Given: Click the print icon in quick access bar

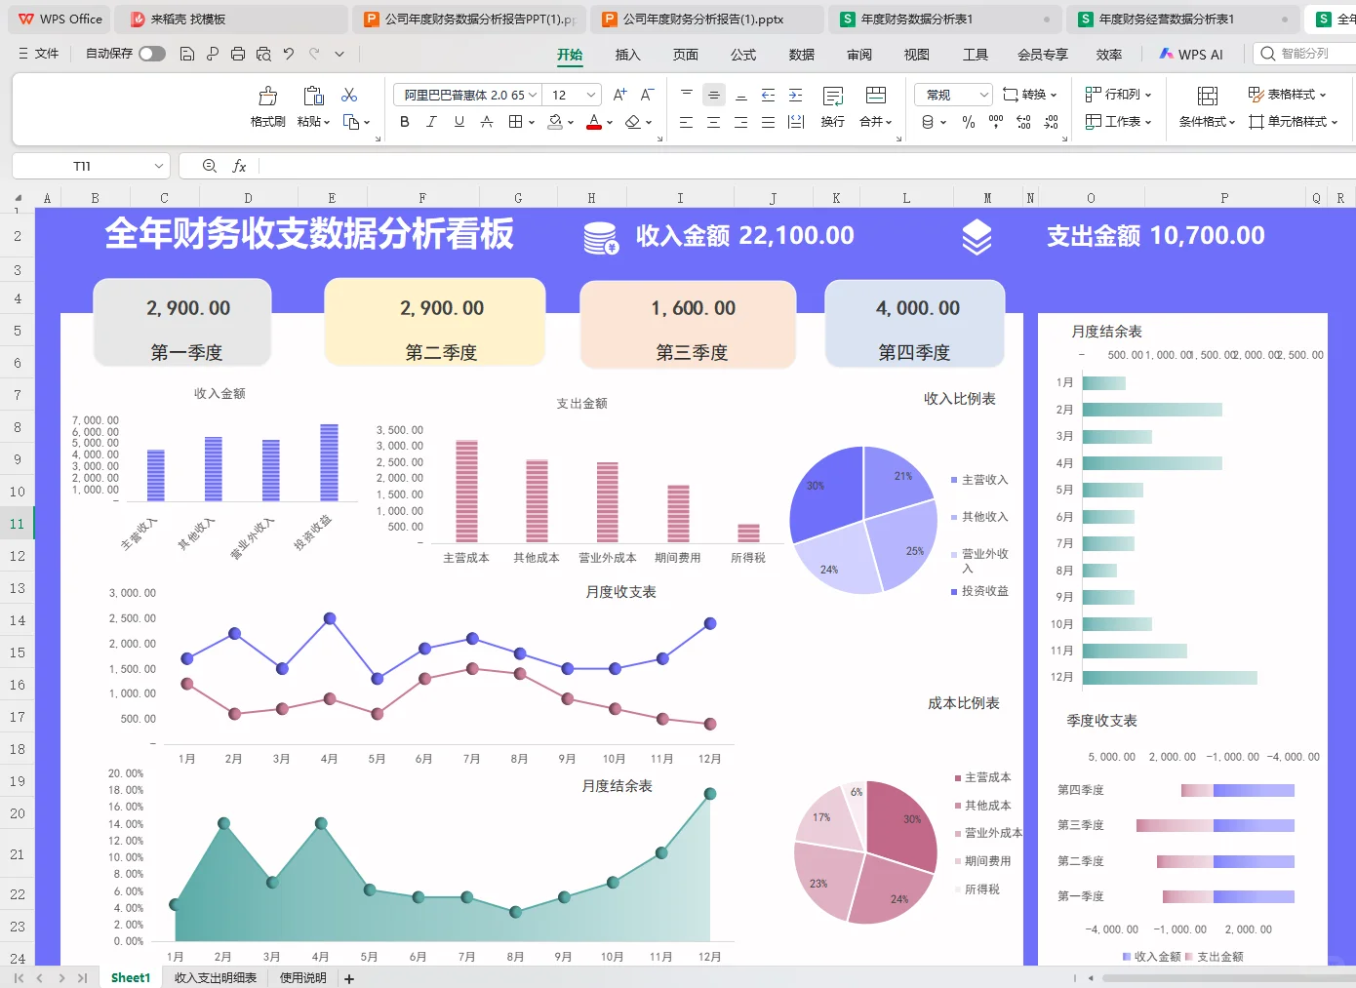Looking at the screenshot, I should [238, 54].
